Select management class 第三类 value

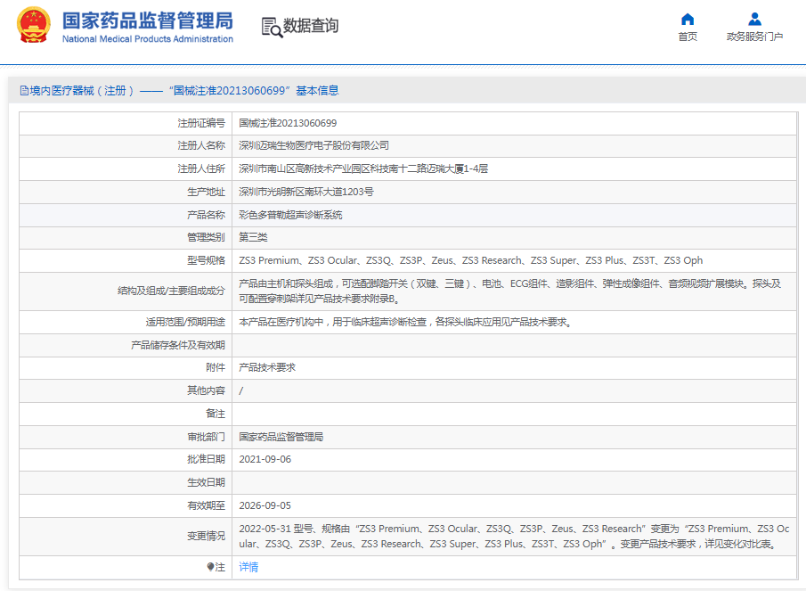coord(254,237)
